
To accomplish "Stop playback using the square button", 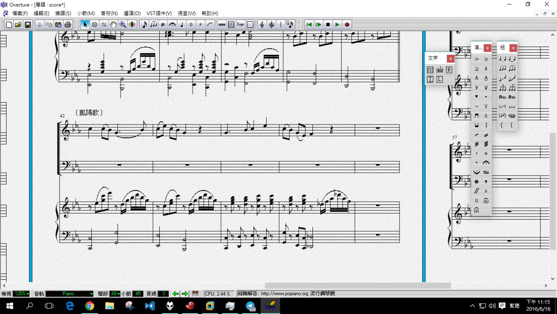I will coord(328,25).
